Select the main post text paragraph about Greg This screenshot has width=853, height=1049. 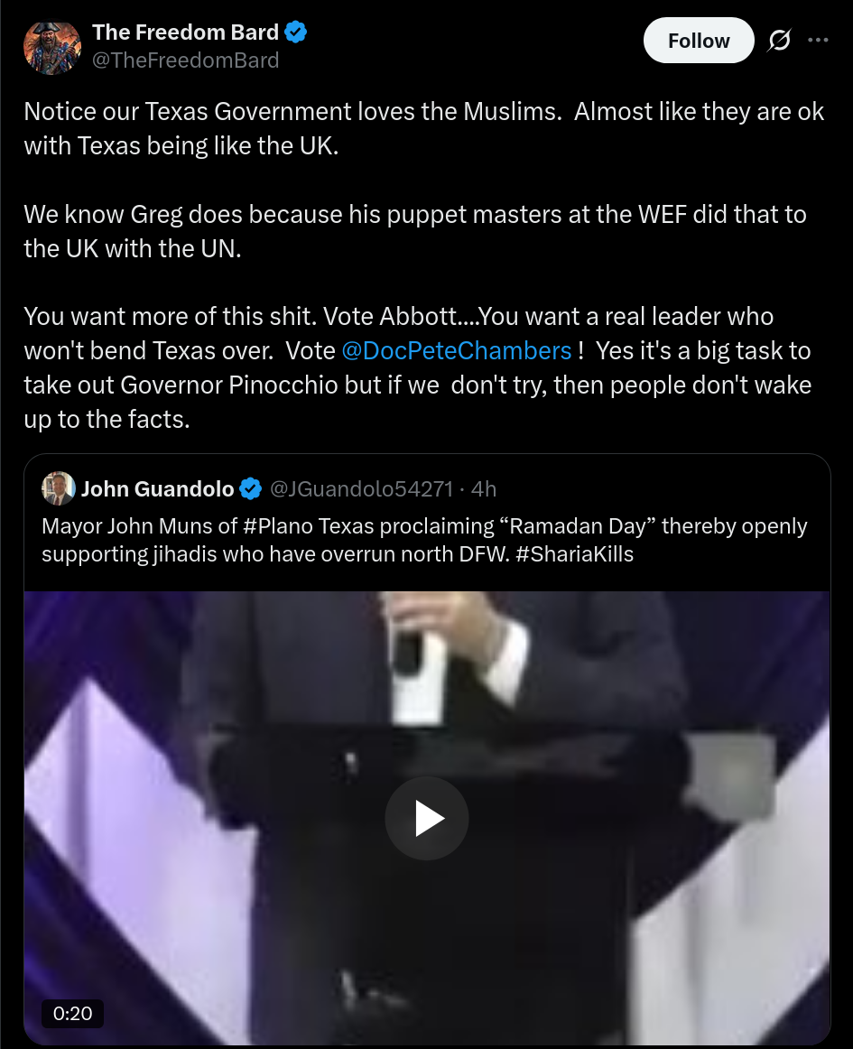(415, 231)
